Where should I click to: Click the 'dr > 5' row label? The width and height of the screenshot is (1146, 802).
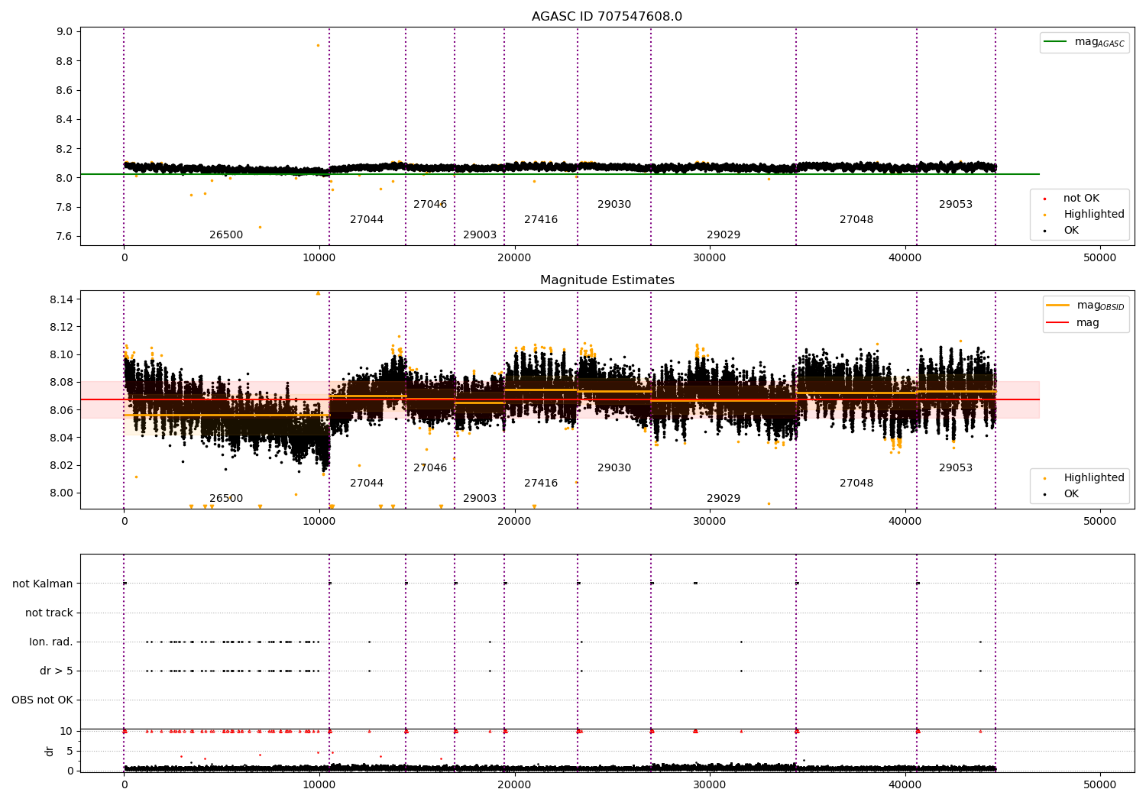tap(57, 671)
